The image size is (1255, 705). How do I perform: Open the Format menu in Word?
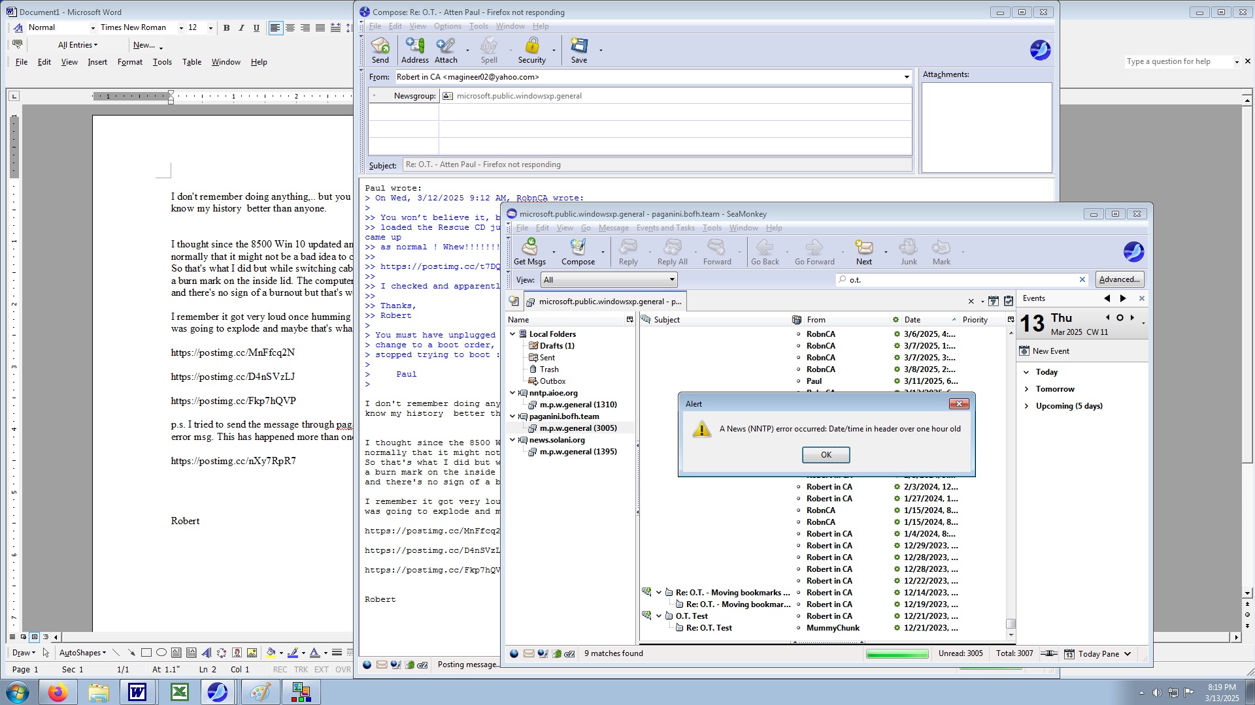(129, 62)
